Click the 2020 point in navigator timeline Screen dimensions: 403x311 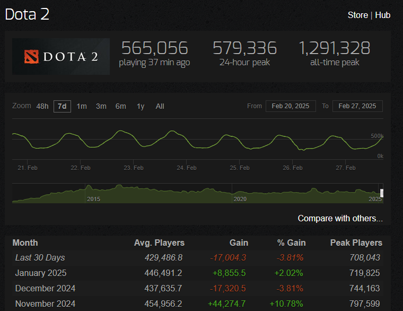240,198
